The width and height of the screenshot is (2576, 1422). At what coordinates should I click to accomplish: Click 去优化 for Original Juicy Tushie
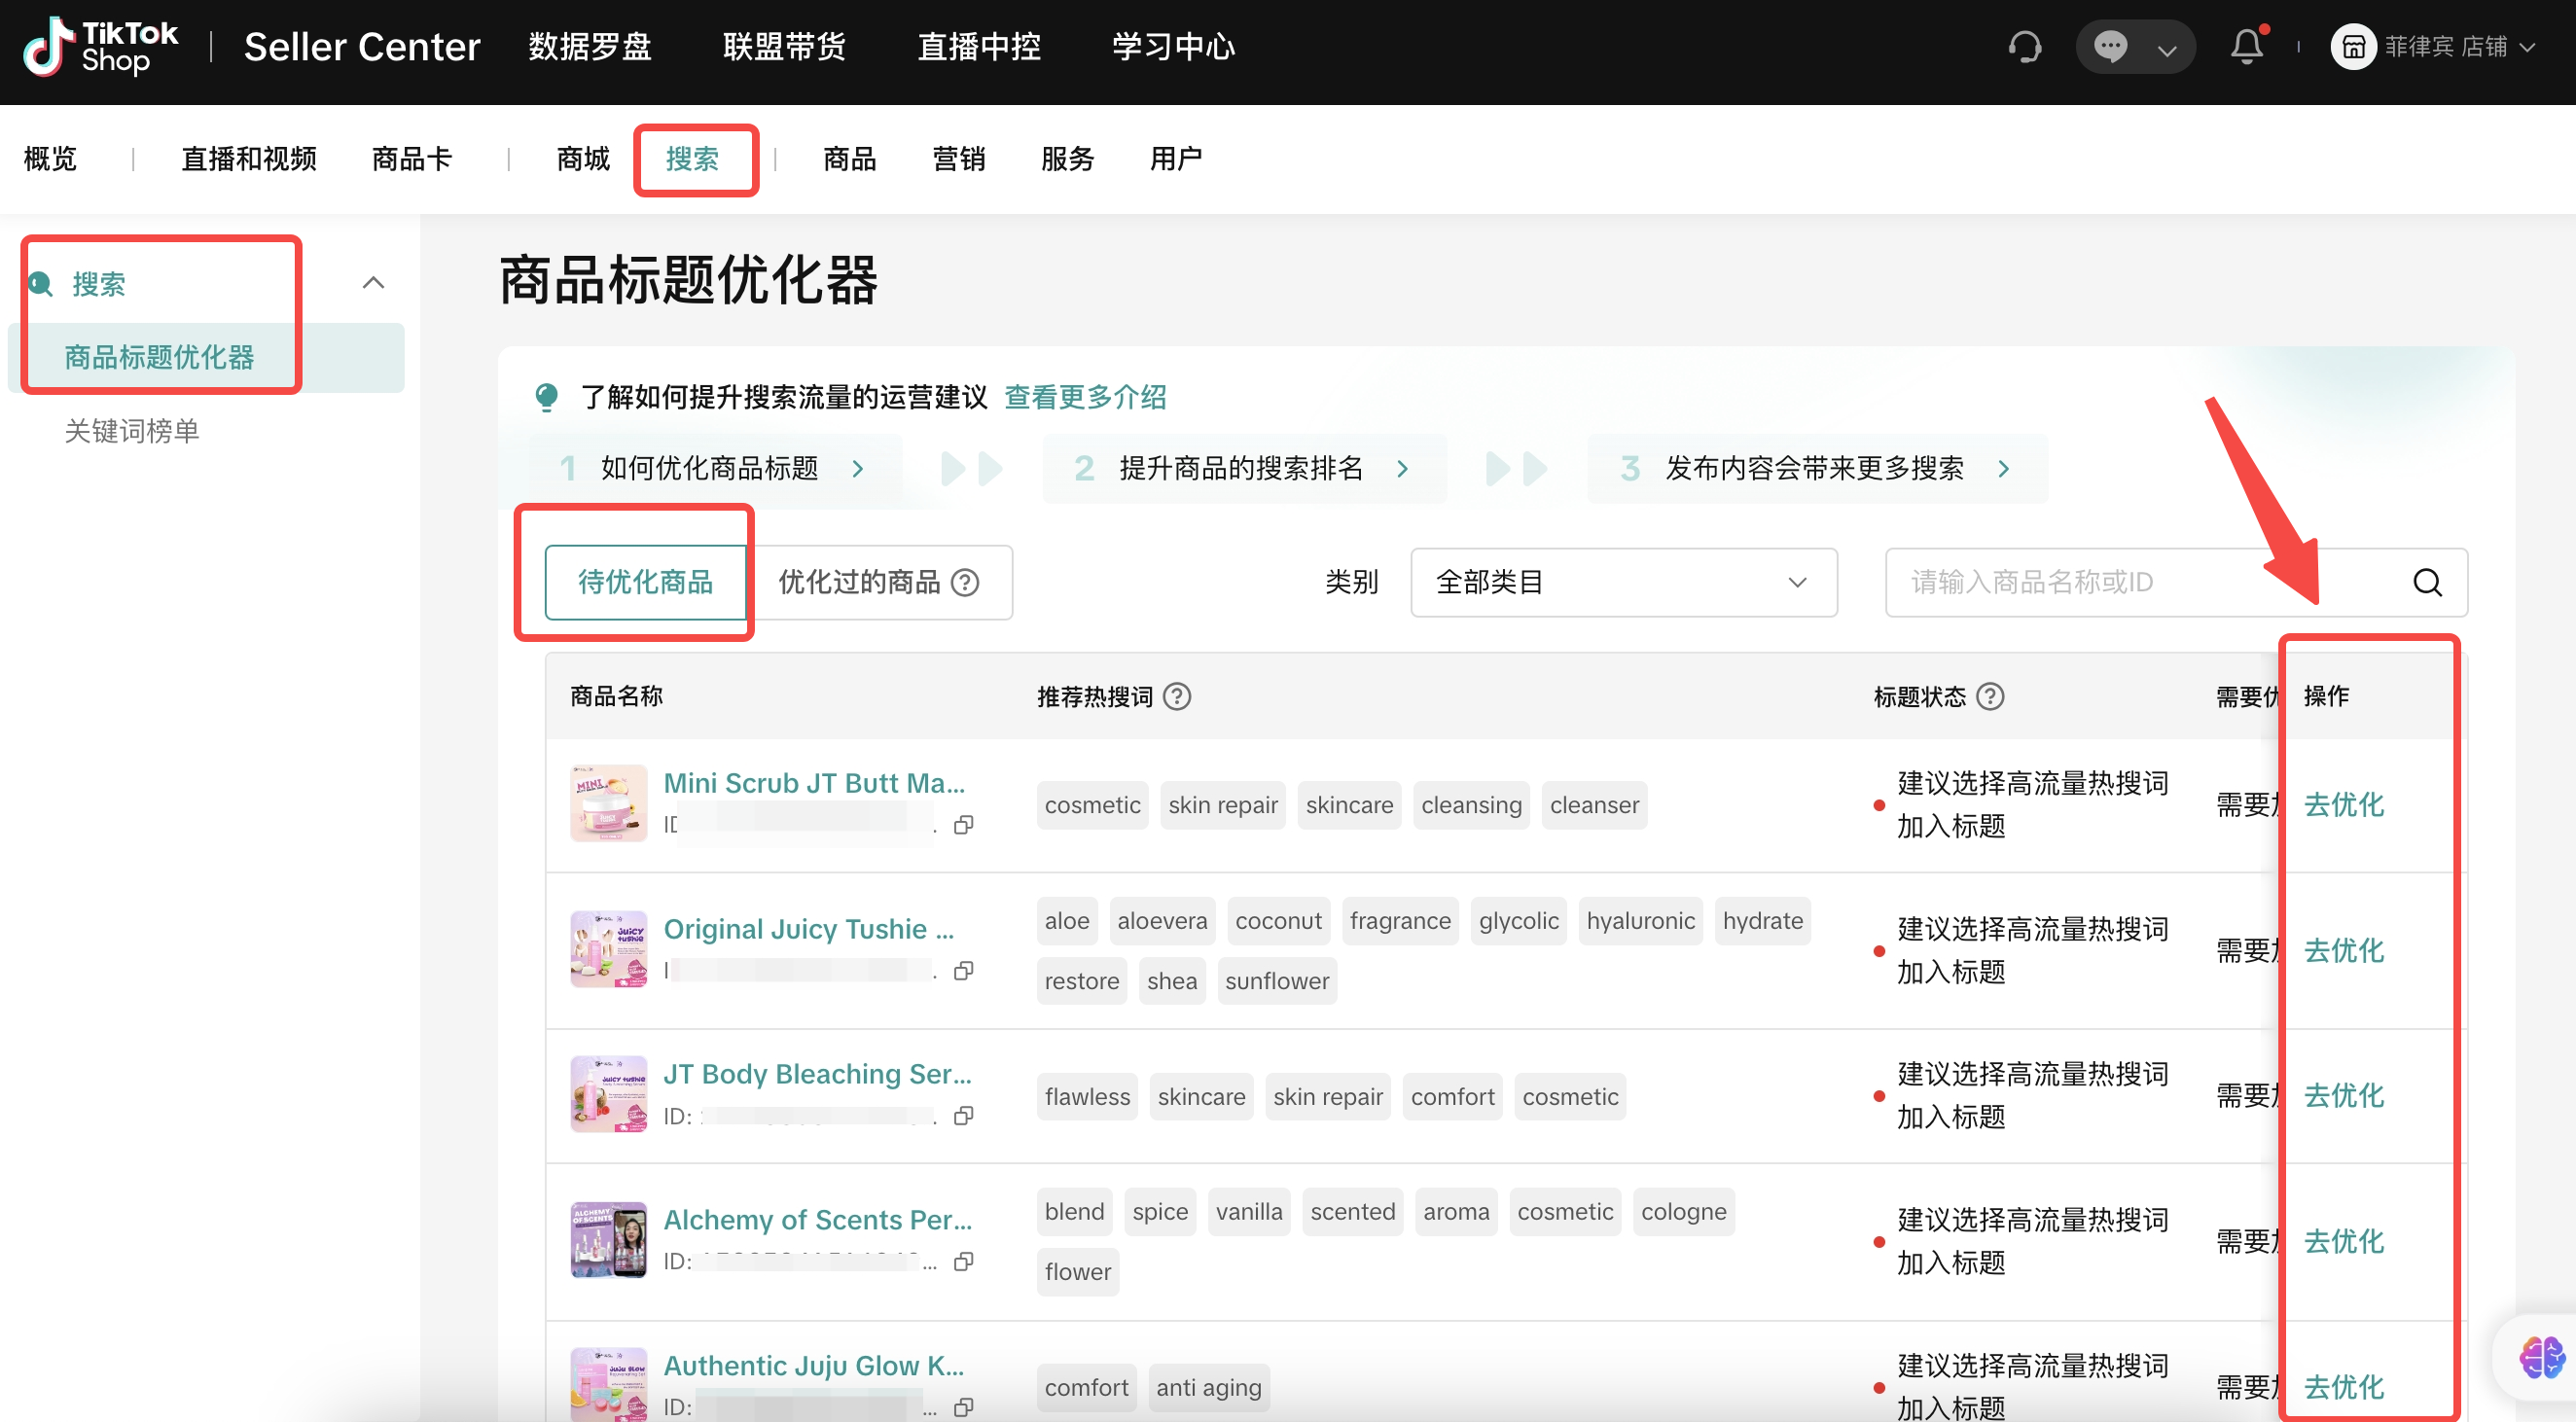(2344, 951)
